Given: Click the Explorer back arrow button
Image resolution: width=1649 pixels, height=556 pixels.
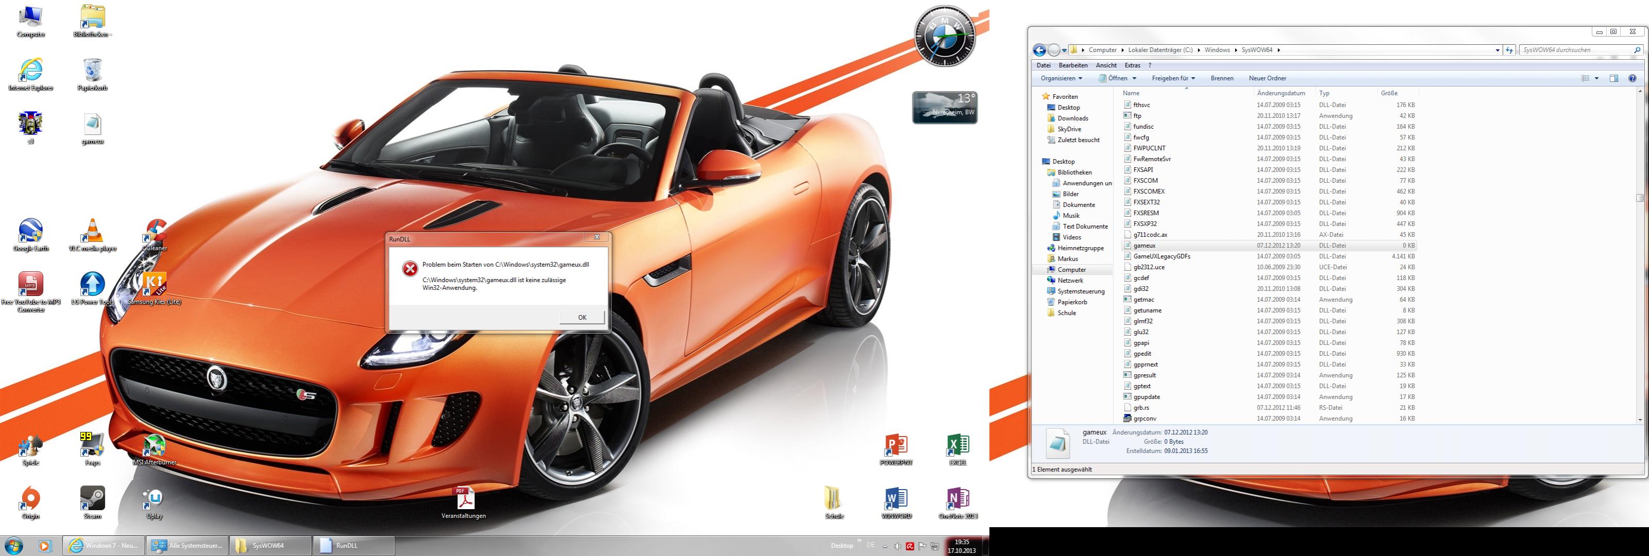Looking at the screenshot, I should coord(1039,50).
